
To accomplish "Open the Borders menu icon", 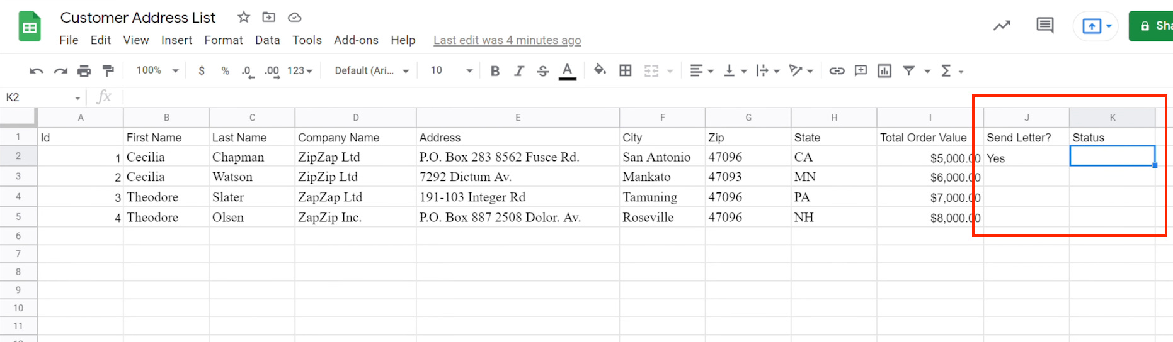I will [x=626, y=70].
